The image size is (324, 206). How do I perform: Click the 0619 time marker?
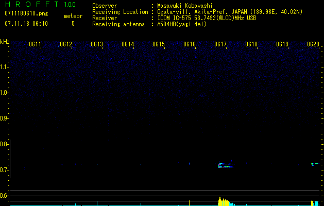point(282,44)
